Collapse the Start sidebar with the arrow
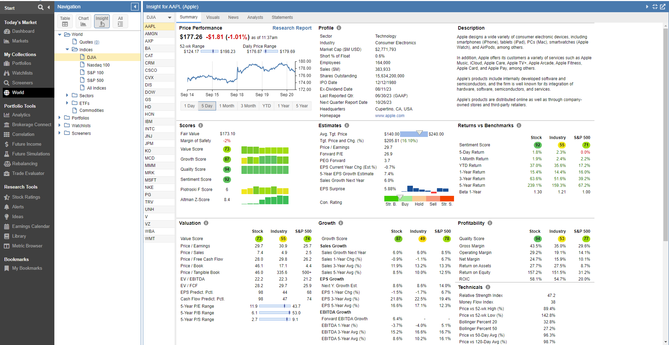 [x=48, y=7]
